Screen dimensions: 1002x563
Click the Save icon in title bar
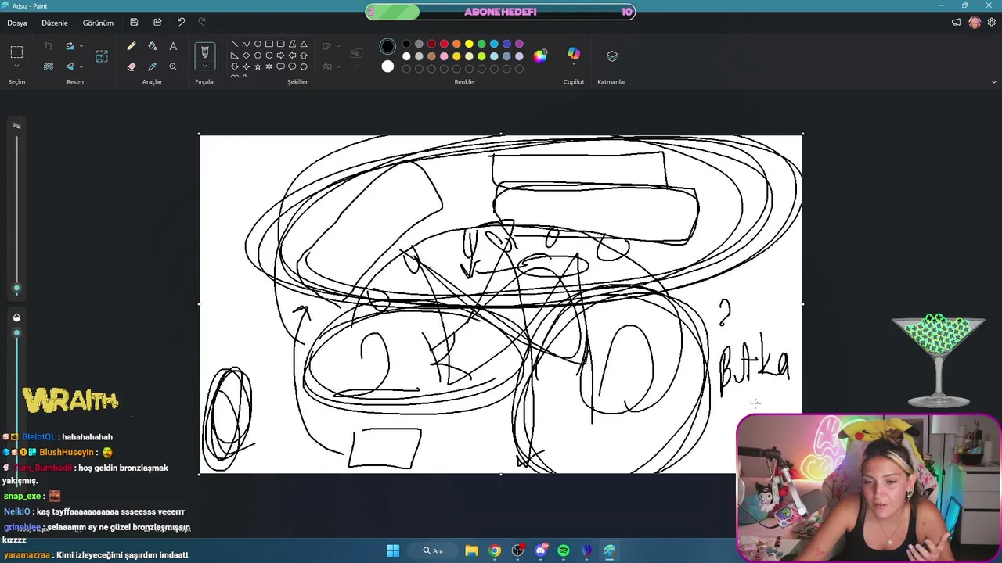pos(135,23)
